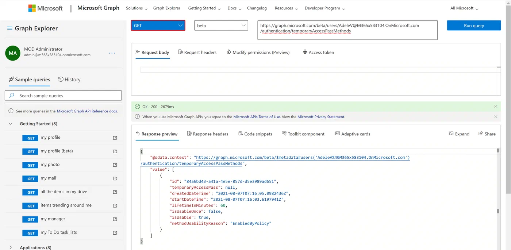This screenshot has width=511, height=250.
Task: Open 'items trending around me' docs icon
Action: (115, 205)
